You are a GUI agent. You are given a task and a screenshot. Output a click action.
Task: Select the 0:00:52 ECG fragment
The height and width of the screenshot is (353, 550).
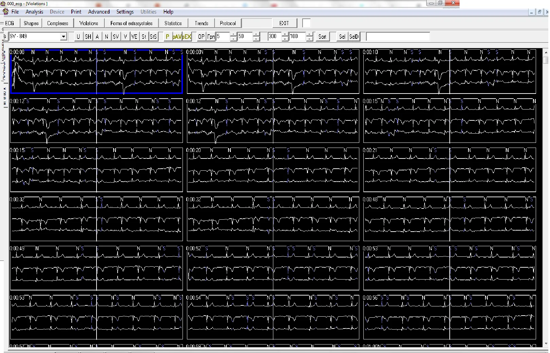[x=273, y=268]
